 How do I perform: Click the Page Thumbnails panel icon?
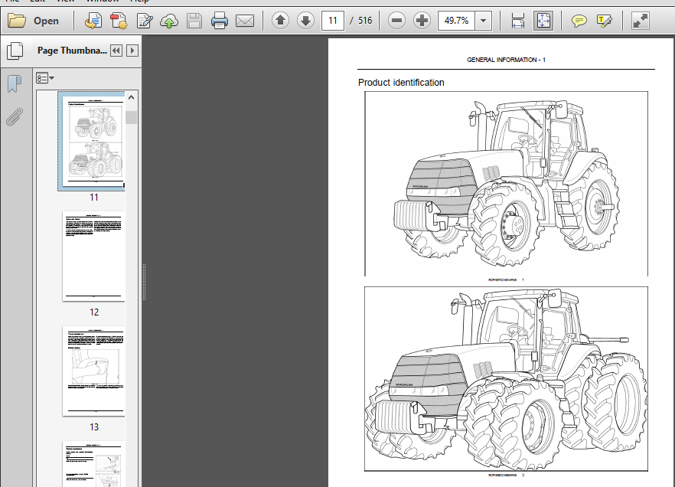click(x=15, y=51)
